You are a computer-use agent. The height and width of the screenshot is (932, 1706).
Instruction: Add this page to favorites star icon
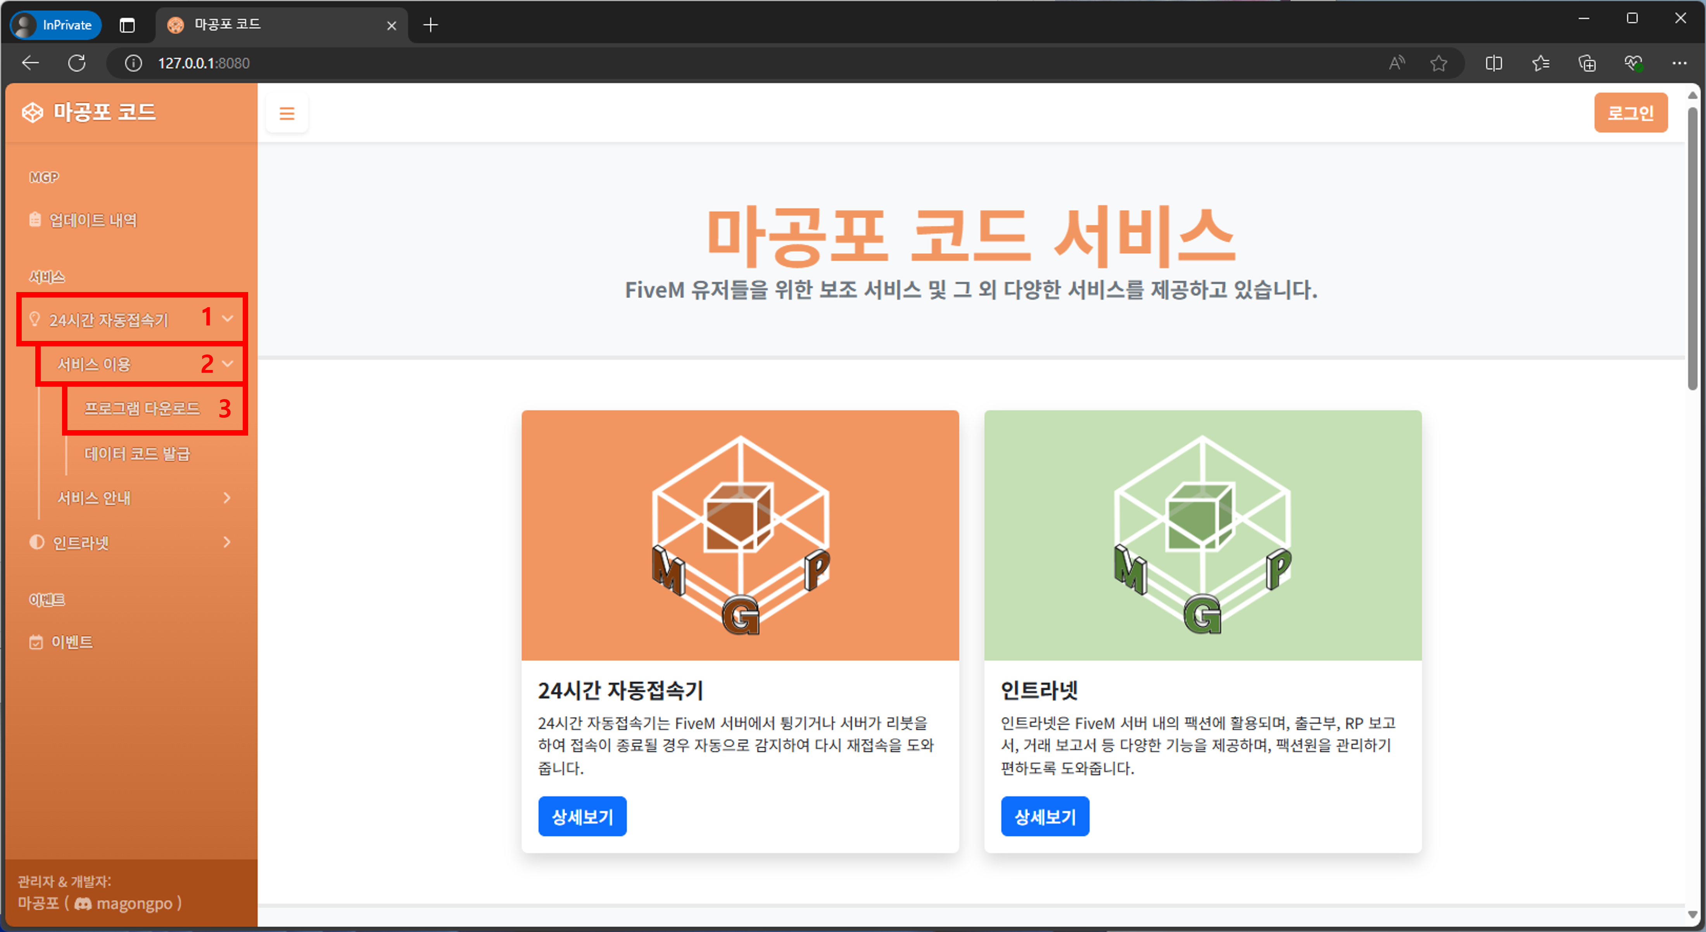point(1438,63)
